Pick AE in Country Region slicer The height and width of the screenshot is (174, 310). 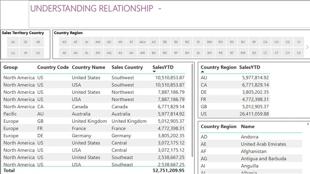(x=64, y=53)
